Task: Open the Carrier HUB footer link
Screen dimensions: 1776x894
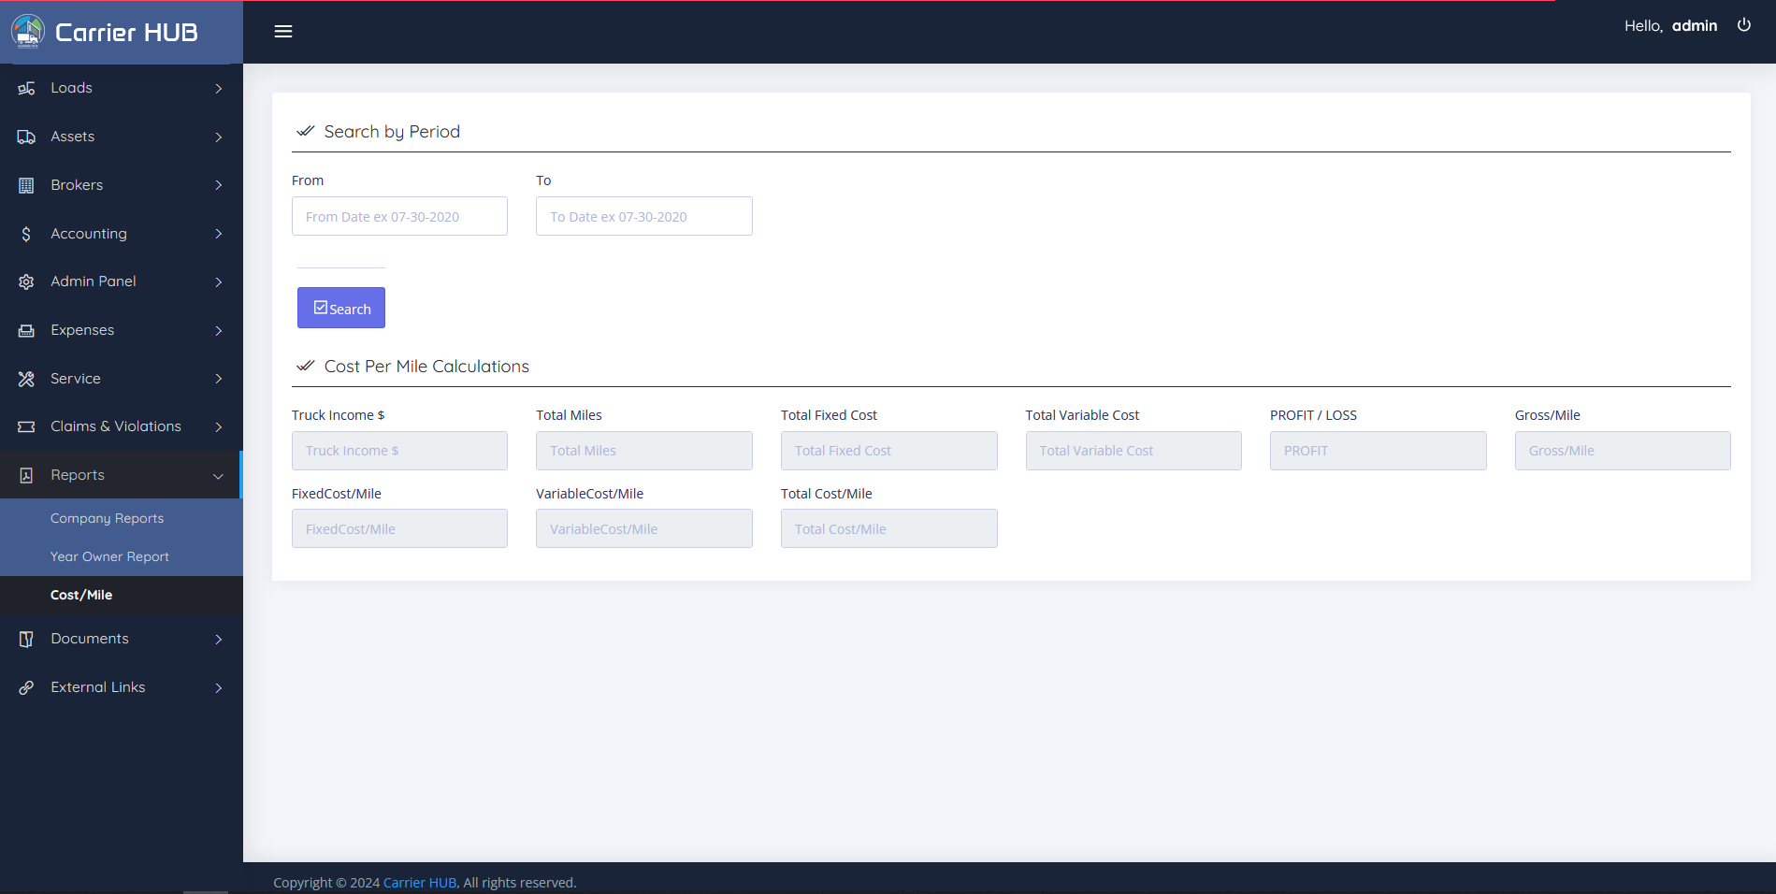Action: [419, 883]
